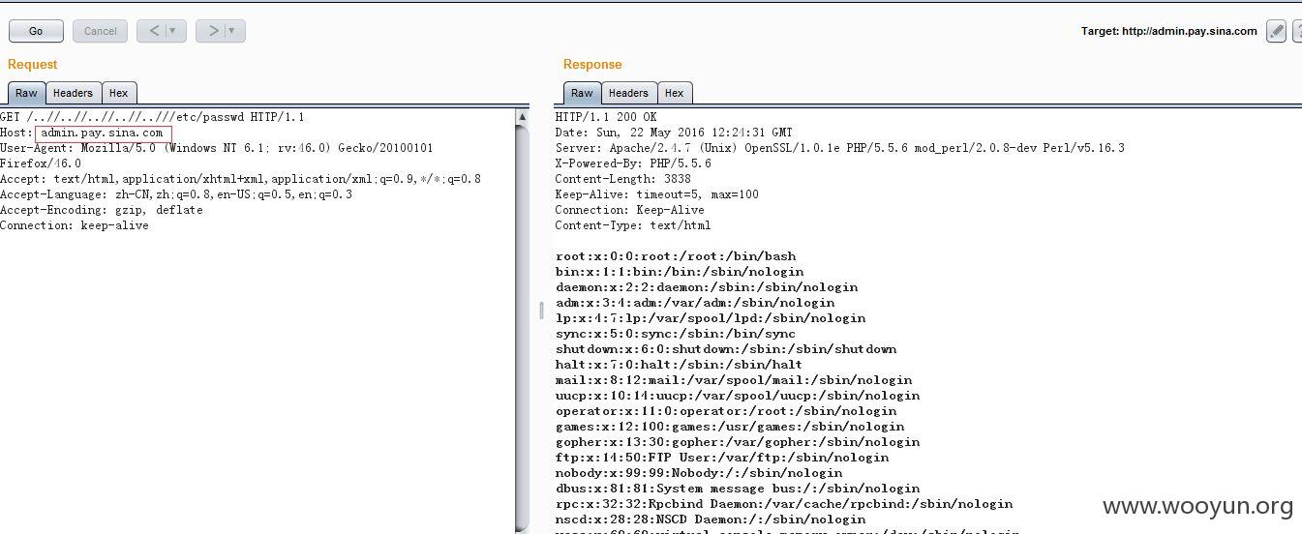Click the halt:x:7:0 passwd entry

pyautogui.click(x=680, y=365)
